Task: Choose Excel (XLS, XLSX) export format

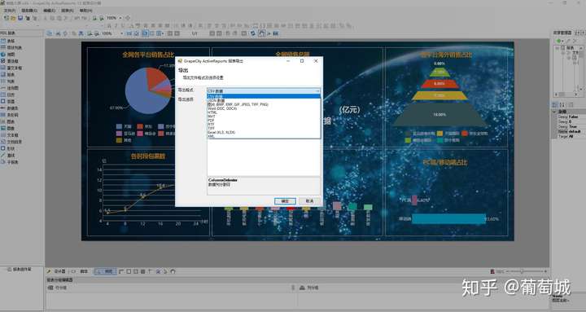Action: click(x=221, y=133)
